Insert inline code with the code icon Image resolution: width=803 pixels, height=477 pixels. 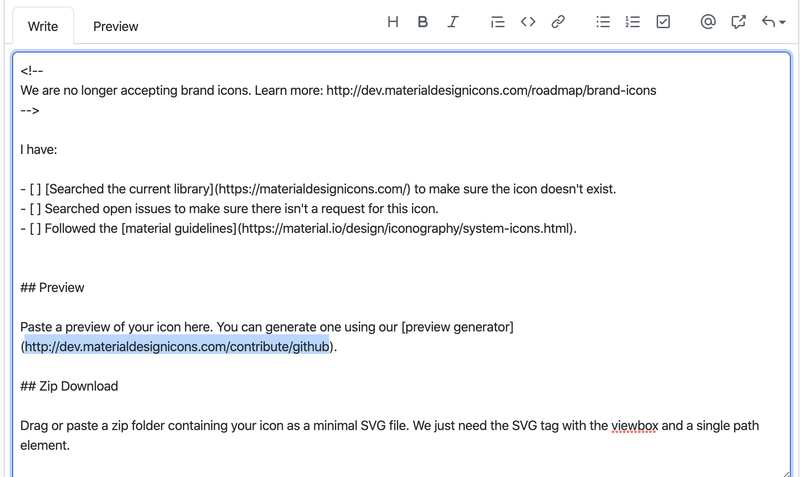click(527, 22)
